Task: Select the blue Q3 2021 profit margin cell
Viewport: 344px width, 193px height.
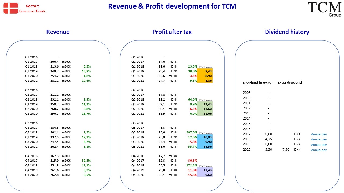Action: point(205,147)
